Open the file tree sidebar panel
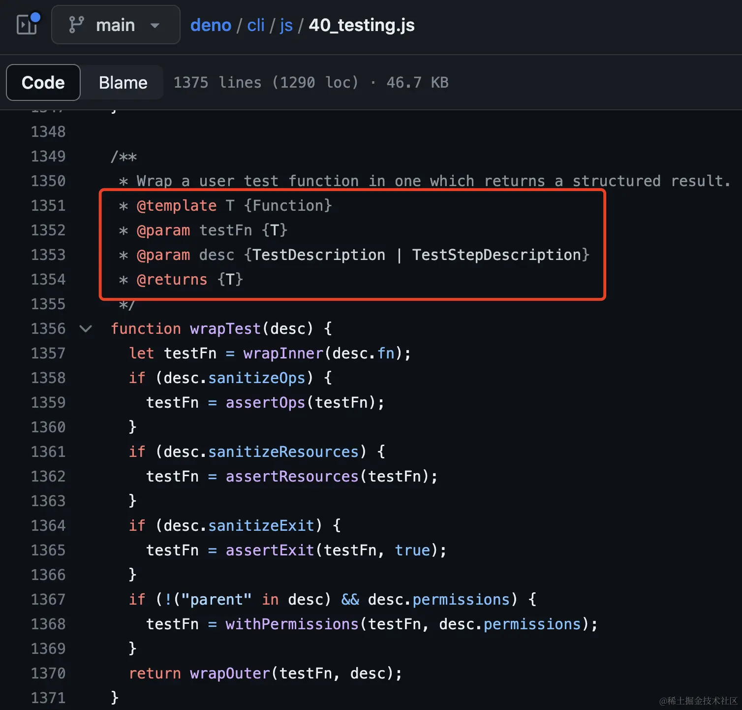This screenshot has height=710, width=742. 27,24
